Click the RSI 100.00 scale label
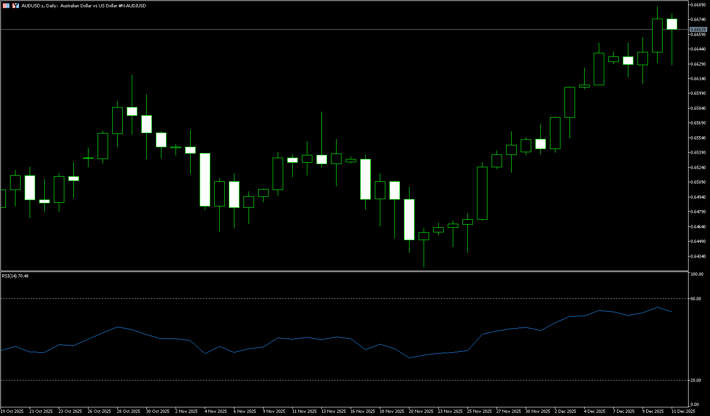Viewport: 710px width, 416px height. 697,274
